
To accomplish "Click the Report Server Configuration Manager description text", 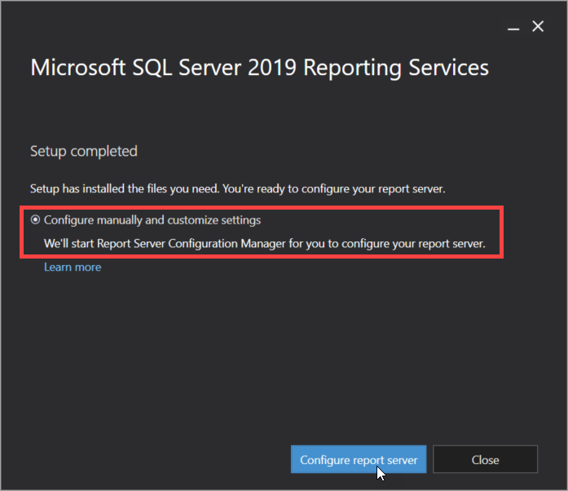I will coord(264,243).
